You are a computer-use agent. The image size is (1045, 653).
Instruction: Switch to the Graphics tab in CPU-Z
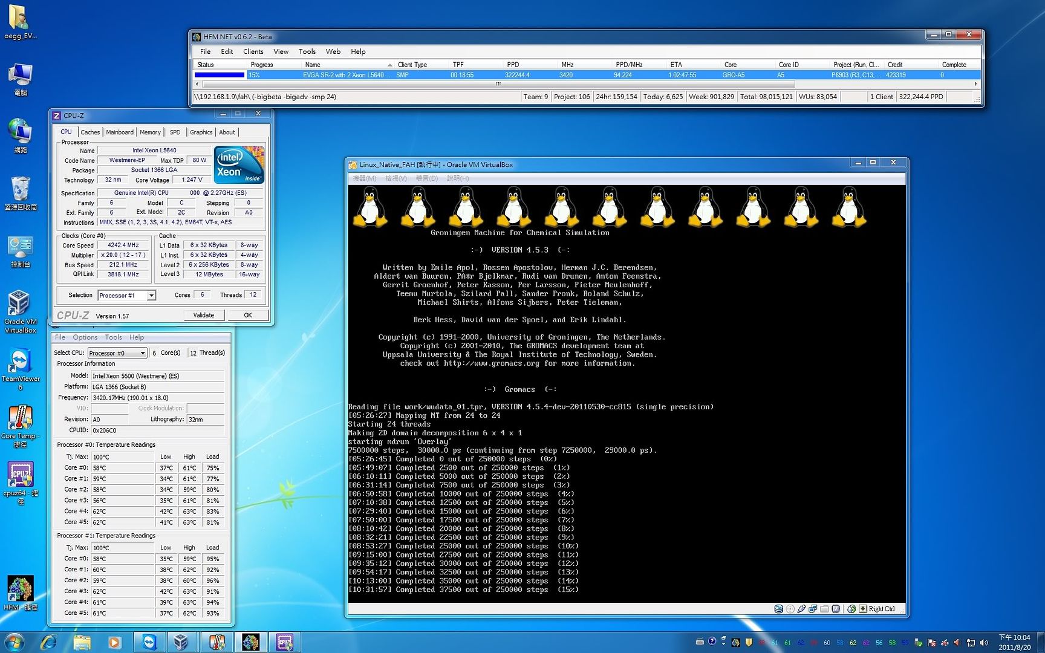point(201,132)
